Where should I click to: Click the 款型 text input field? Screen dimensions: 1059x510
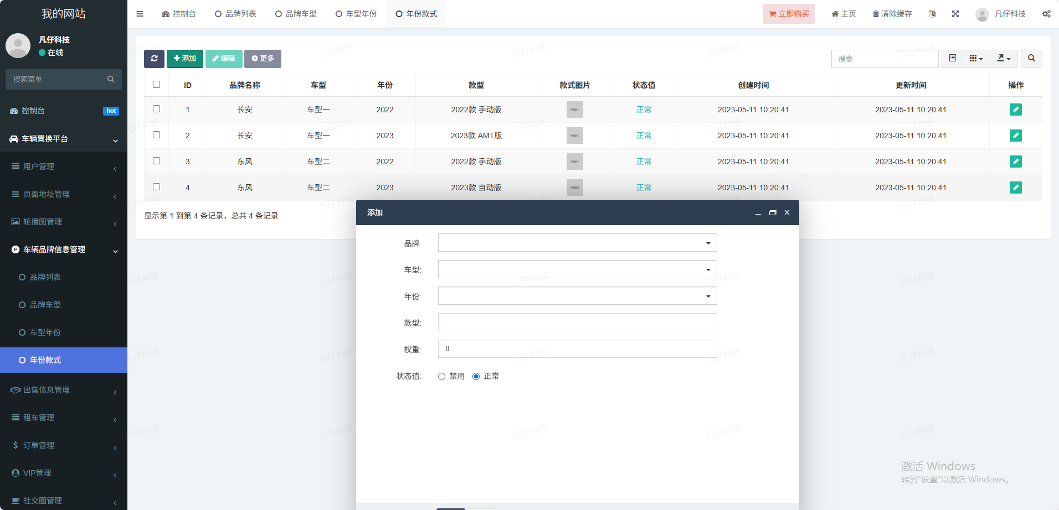point(577,322)
